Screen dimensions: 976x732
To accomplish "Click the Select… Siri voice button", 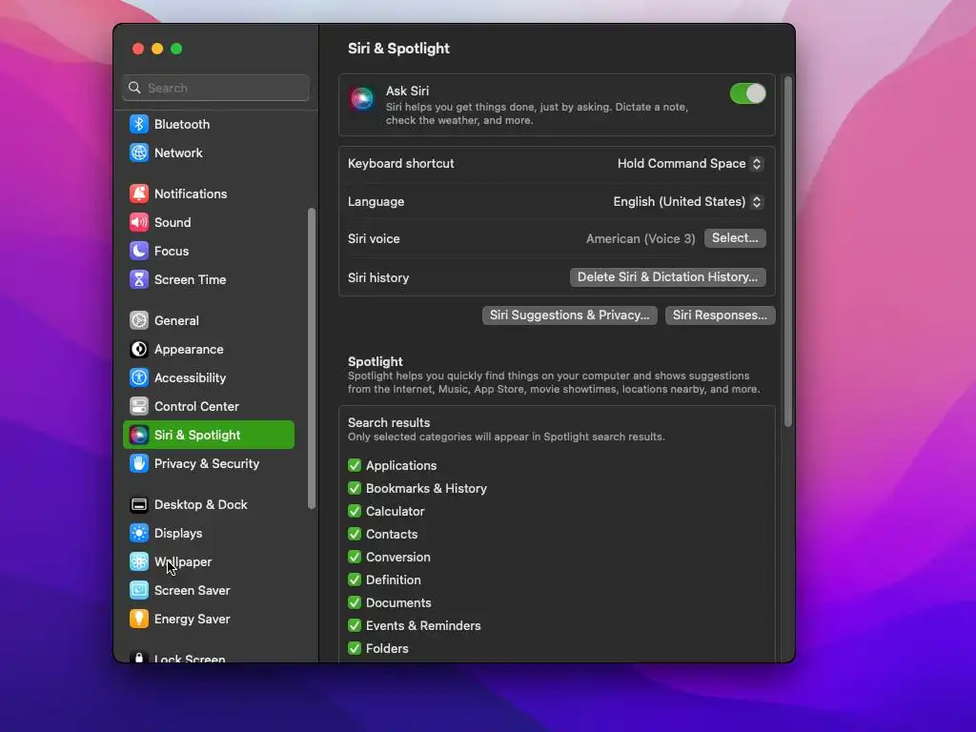I will click(735, 238).
